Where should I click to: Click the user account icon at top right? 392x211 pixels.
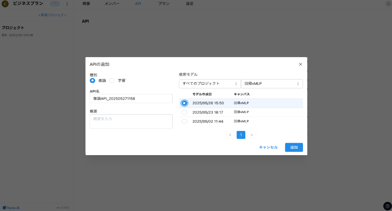point(388,3)
